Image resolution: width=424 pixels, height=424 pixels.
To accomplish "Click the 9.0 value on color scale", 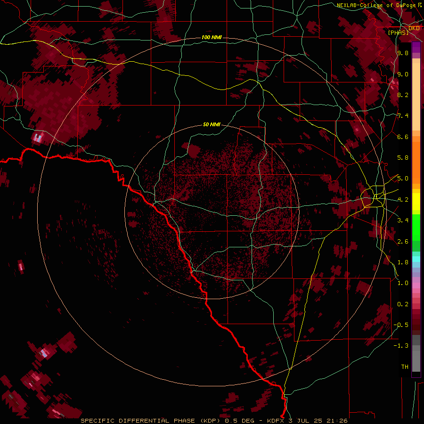I will pos(403,74).
